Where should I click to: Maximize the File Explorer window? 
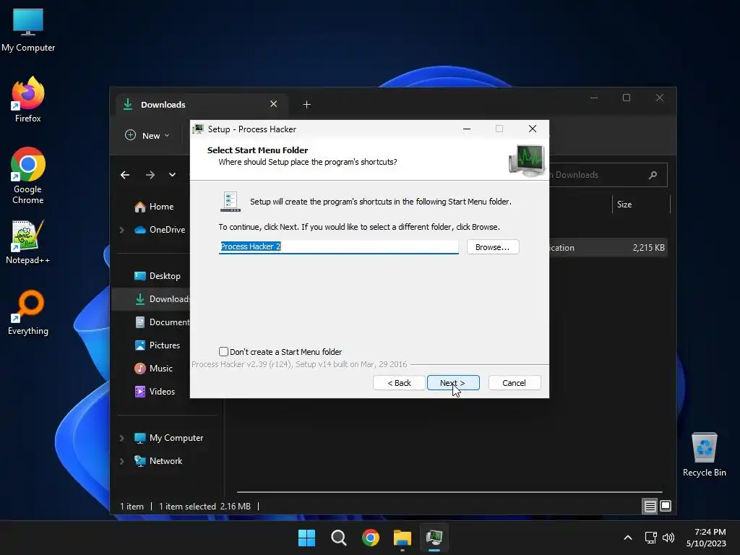[627, 98]
